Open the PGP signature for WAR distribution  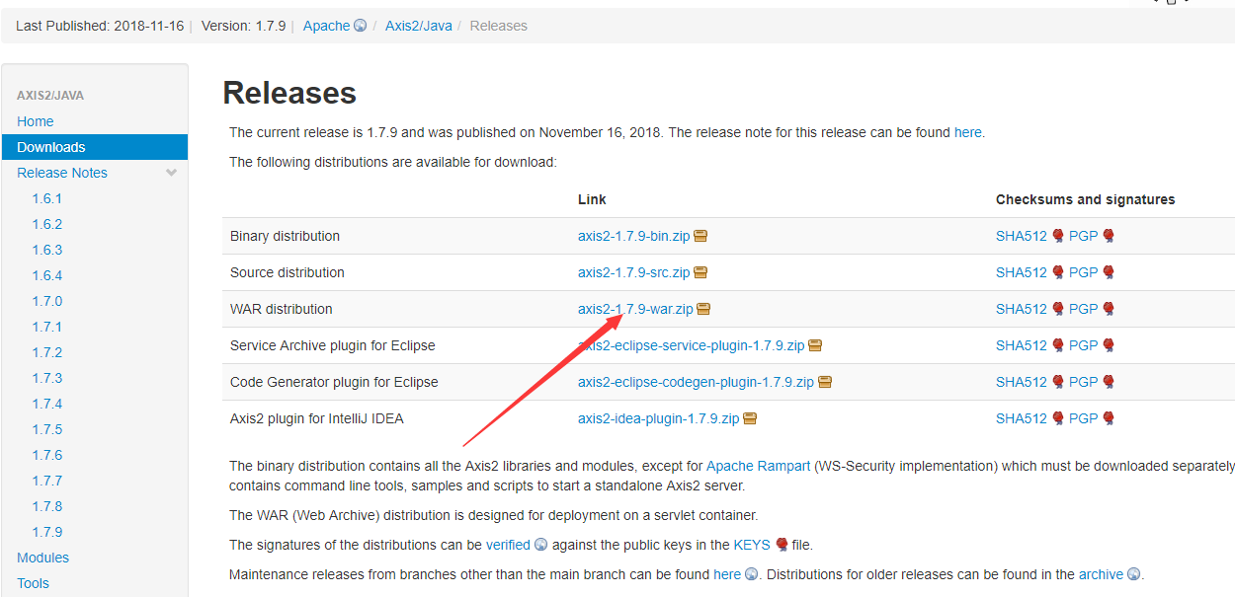[x=1084, y=309]
